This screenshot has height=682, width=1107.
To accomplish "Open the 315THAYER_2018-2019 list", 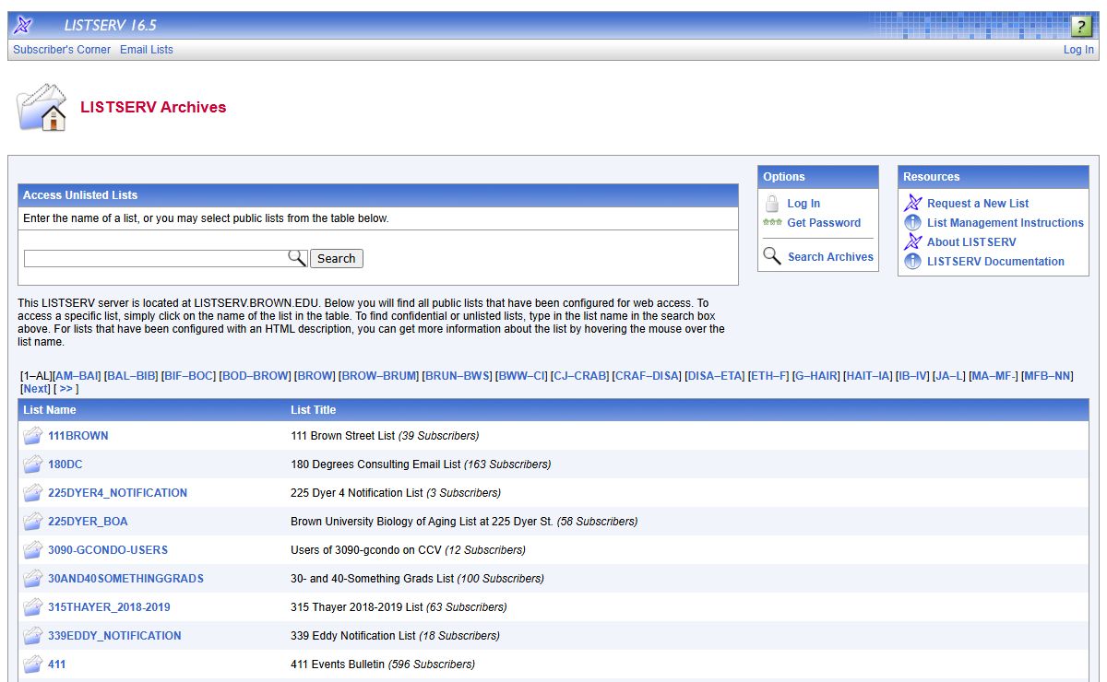I will point(109,607).
